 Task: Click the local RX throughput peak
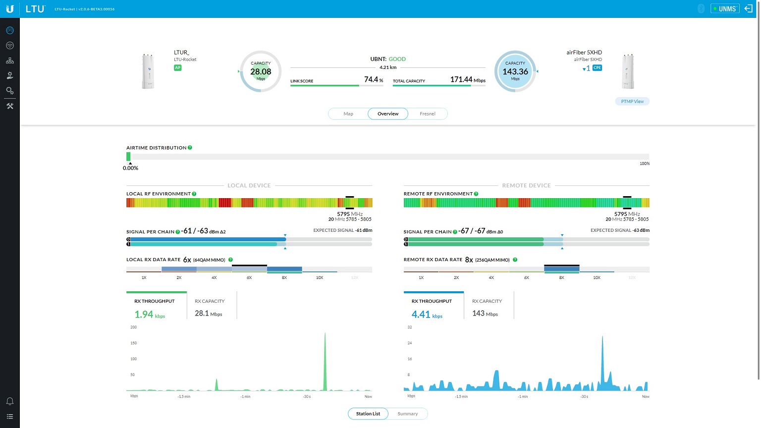[x=325, y=362]
